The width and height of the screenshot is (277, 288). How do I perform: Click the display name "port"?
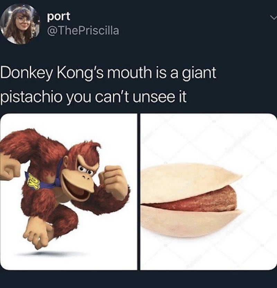(x=59, y=17)
